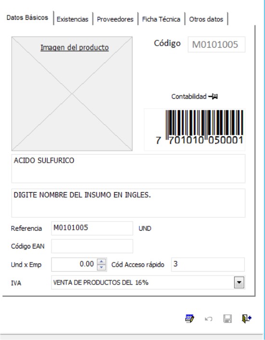Click the Referencia label
The image size is (265, 340).
click(26, 228)
